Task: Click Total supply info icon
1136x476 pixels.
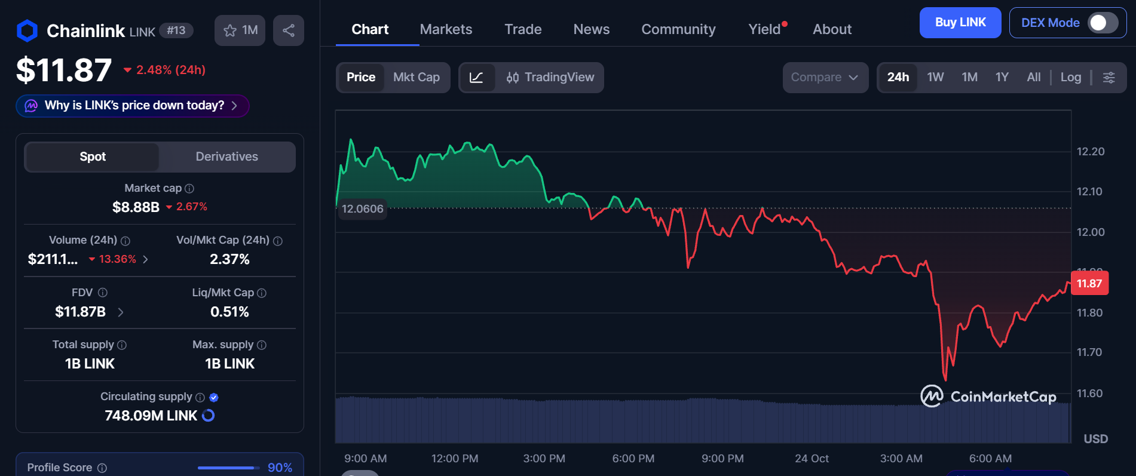Action: (x=122, y=345)
